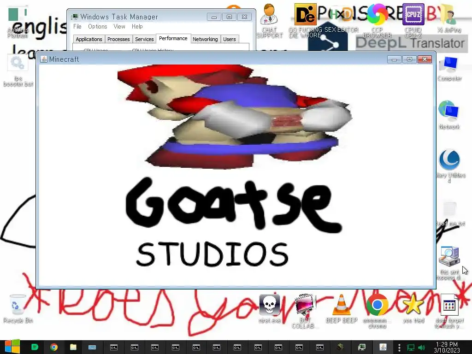Click the Task Manager title bar icon
Image resolution: width=472 pixels, height=354 pixels.
74,17
